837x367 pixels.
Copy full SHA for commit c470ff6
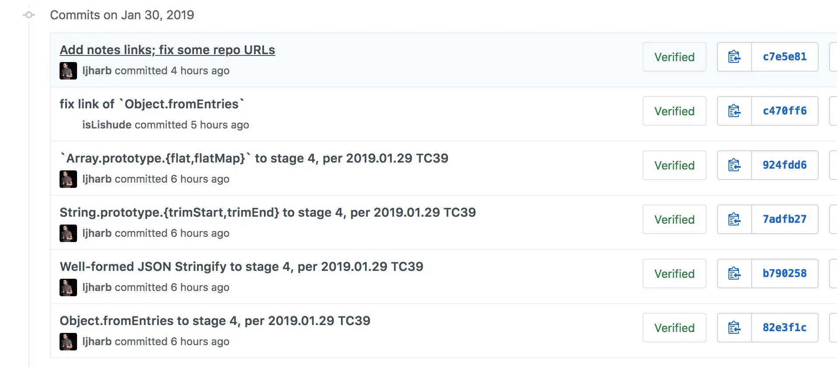pos(734,111)
